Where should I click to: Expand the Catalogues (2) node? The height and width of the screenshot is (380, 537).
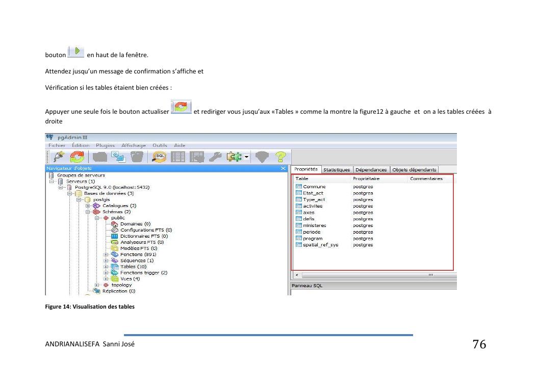[x=88, y=206]
